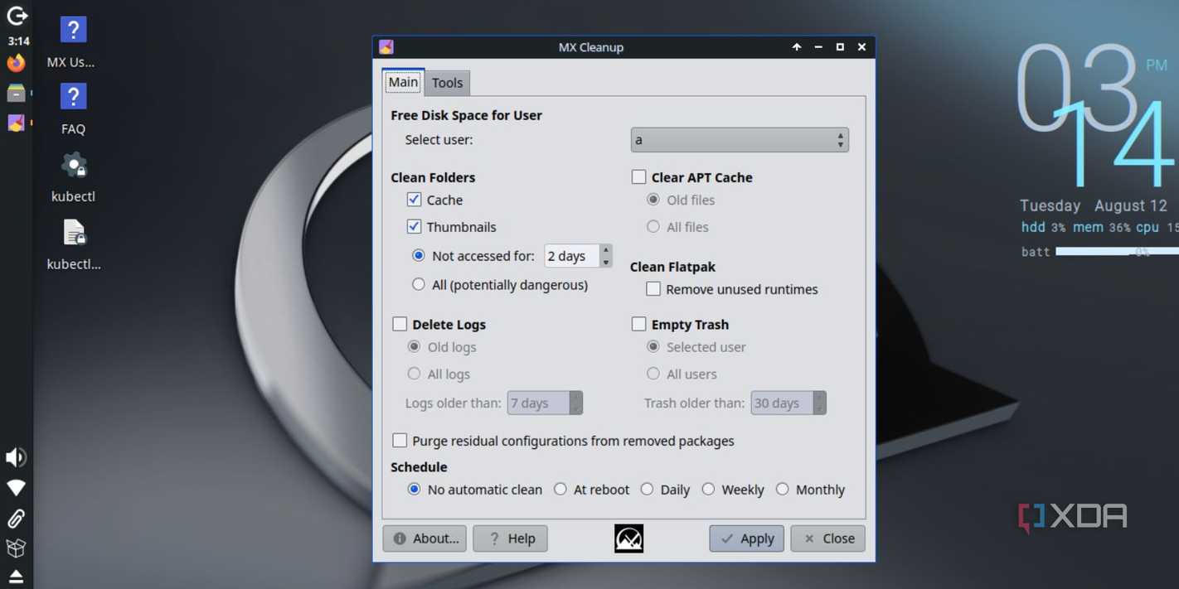Viewport: 1179px width, 589px height.
Task: Select Not accessed for radio option
Action: coord(419,256)
